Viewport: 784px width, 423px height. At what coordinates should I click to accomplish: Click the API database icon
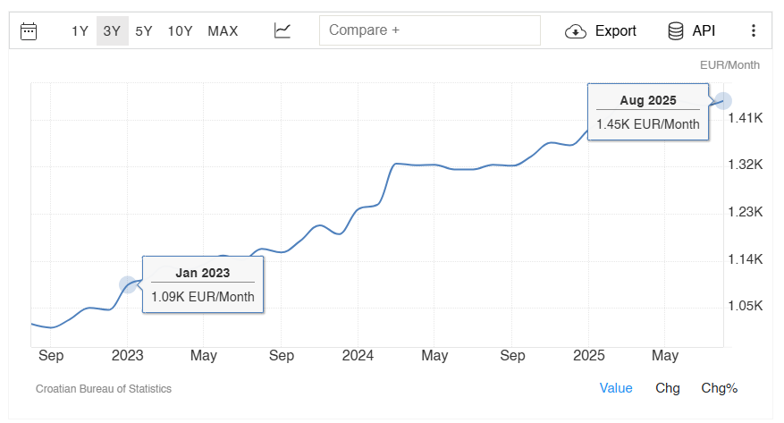[676, 31]
